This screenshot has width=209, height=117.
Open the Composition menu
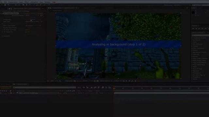coord(13,2)
